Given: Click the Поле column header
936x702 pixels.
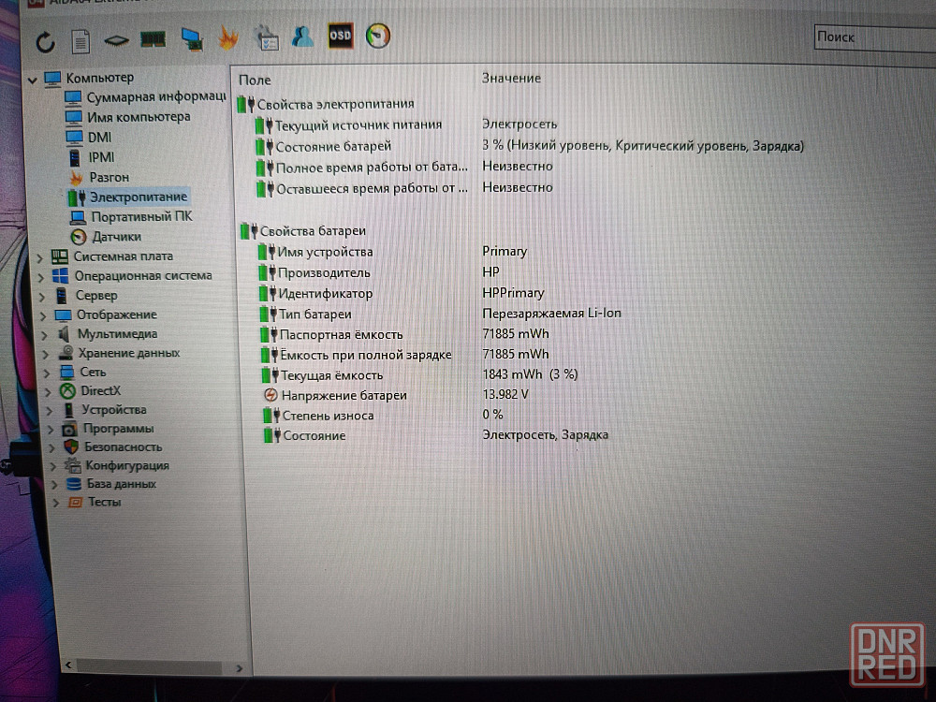Looking at the screenshot, I should click(255, 80).
